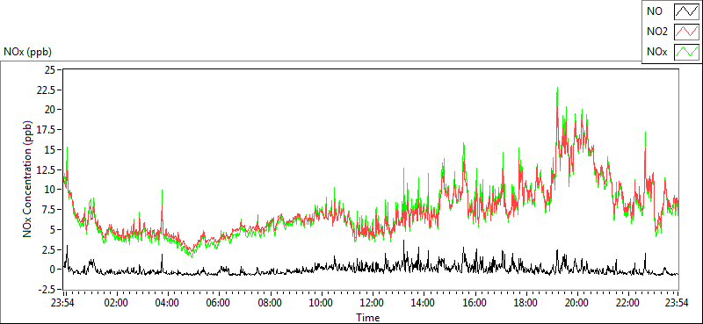Click the NO2 red plot legend icon
Image resolution: width=703 pixels, height=324 pixels.
(686, 32)
